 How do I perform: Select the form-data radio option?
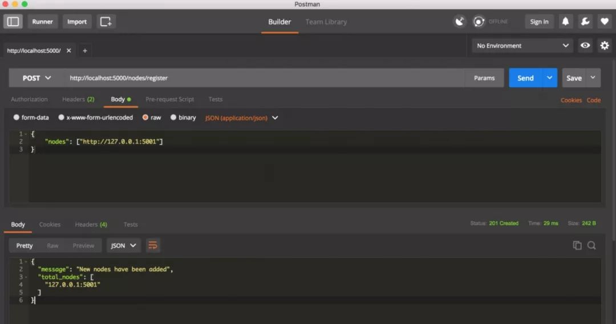(x=16, y=117)
